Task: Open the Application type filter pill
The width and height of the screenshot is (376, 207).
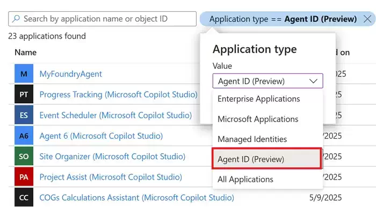Action: pyautogui.click(x=283, y=19)
